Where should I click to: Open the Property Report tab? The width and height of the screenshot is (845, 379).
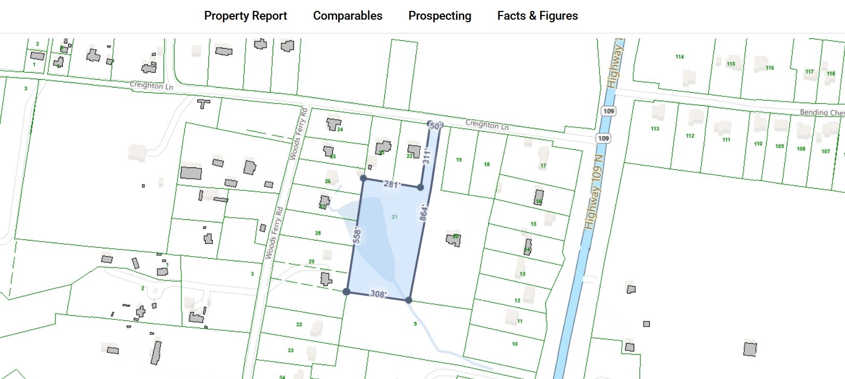(245, 16)
